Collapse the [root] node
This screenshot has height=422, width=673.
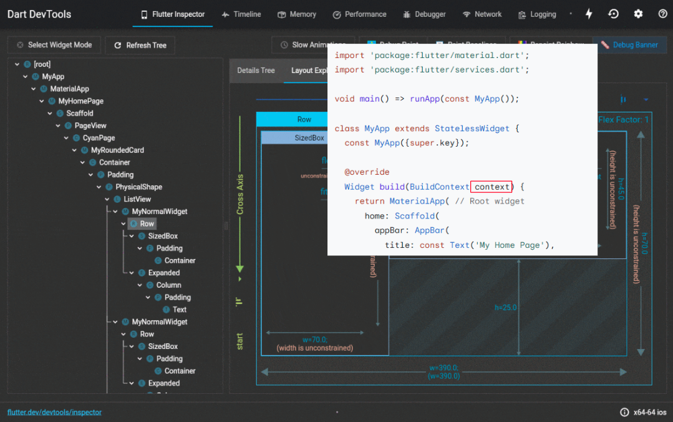[17, 64]
